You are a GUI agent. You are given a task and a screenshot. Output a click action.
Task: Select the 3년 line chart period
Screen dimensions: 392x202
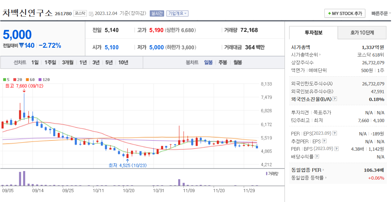[x=96, y=62]
